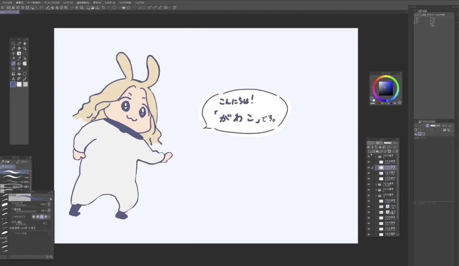The width and height of the screenshot is (459, 266).
Task: Open the command bar hamburger menu
Action: click(2, 7)
